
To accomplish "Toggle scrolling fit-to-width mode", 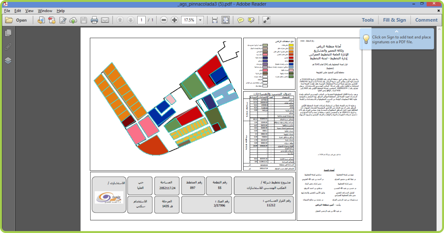I will point(215,20).
